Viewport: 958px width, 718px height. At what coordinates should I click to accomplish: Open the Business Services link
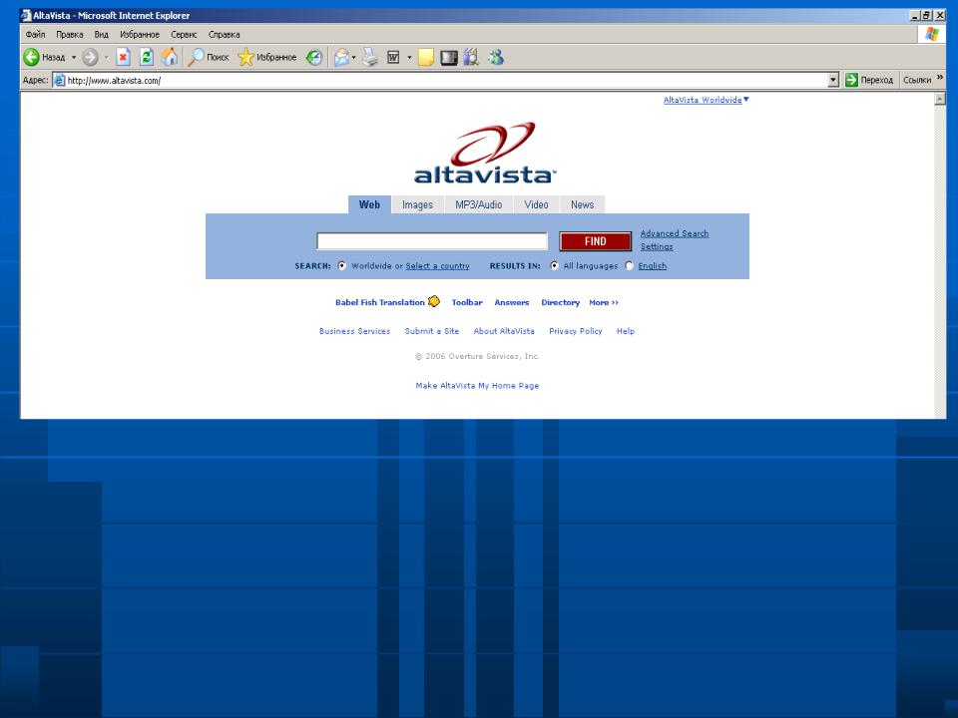point(354,331)
